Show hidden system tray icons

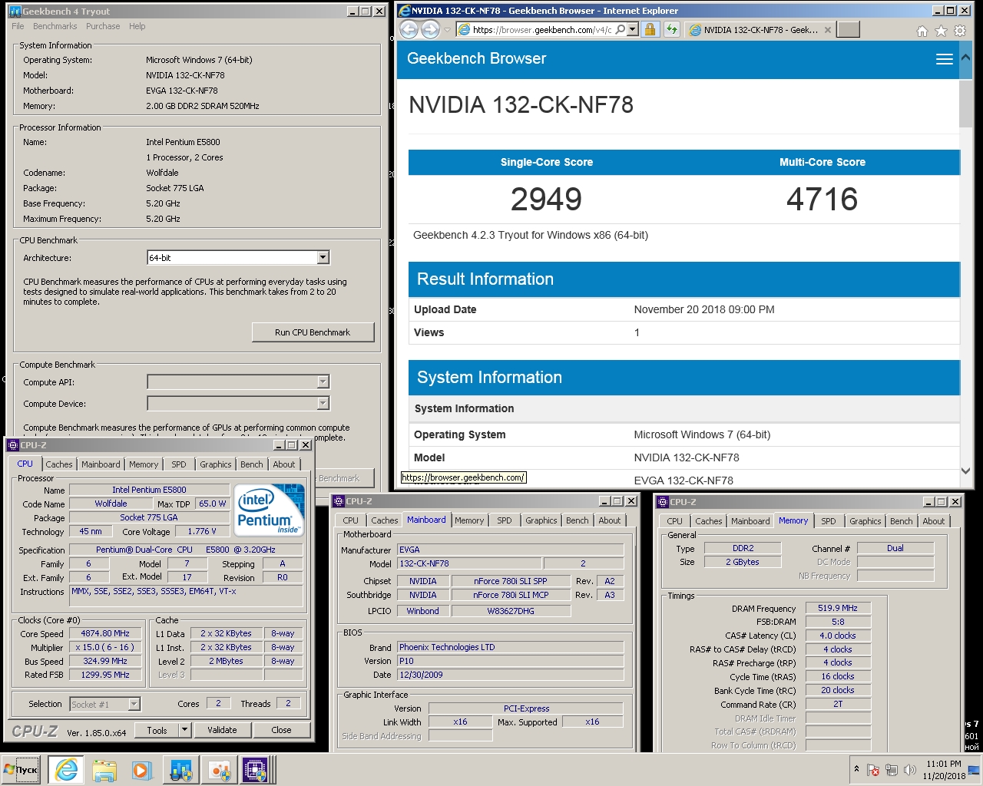point(856,769)
